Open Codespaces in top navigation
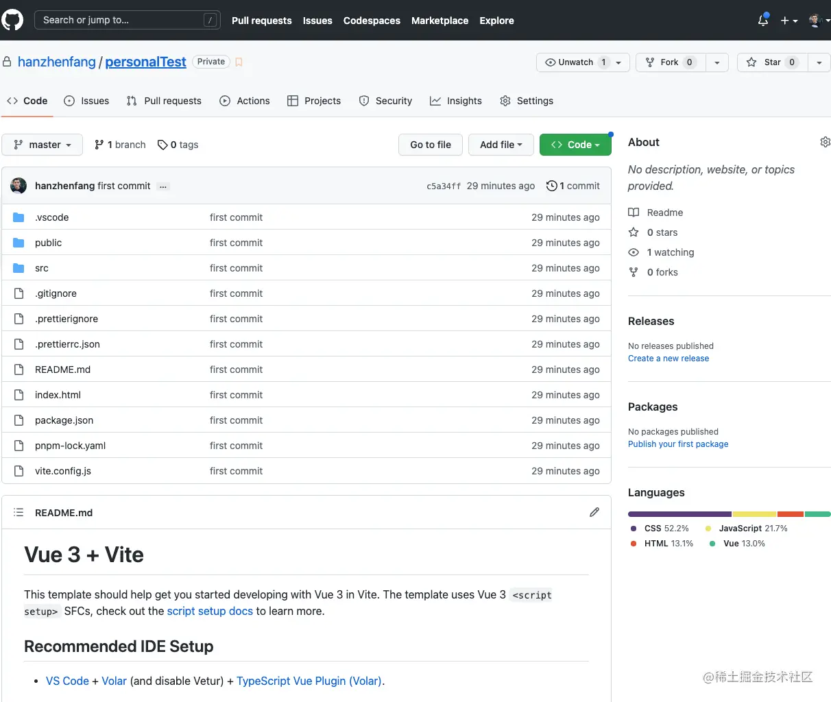831x702 pixels. coord(372,21)
